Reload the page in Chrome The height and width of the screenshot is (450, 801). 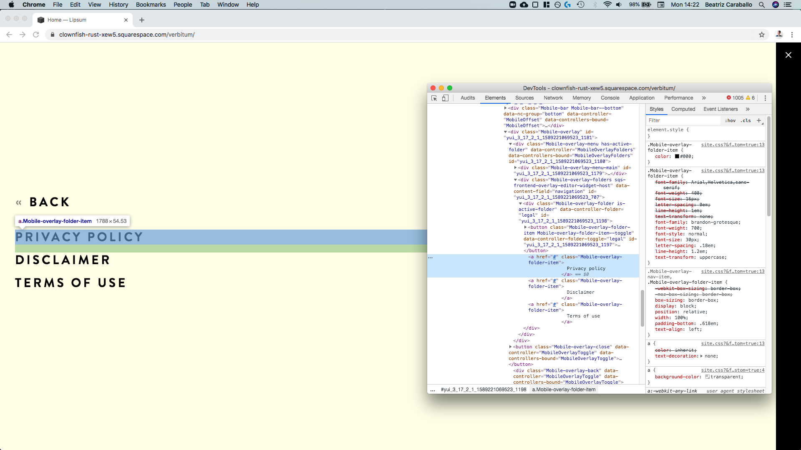coord(36,35)
